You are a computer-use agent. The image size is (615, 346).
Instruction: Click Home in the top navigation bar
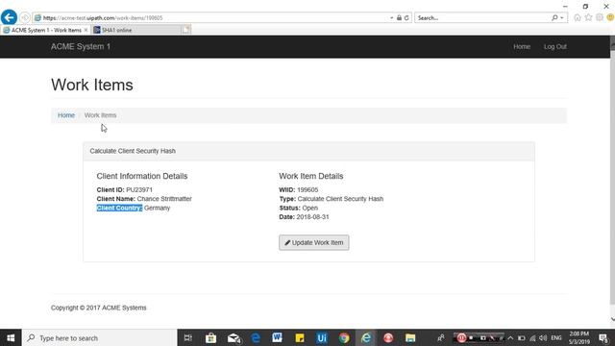point(522,47)
